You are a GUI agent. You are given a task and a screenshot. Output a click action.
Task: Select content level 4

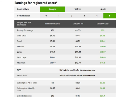click(97, 16)
